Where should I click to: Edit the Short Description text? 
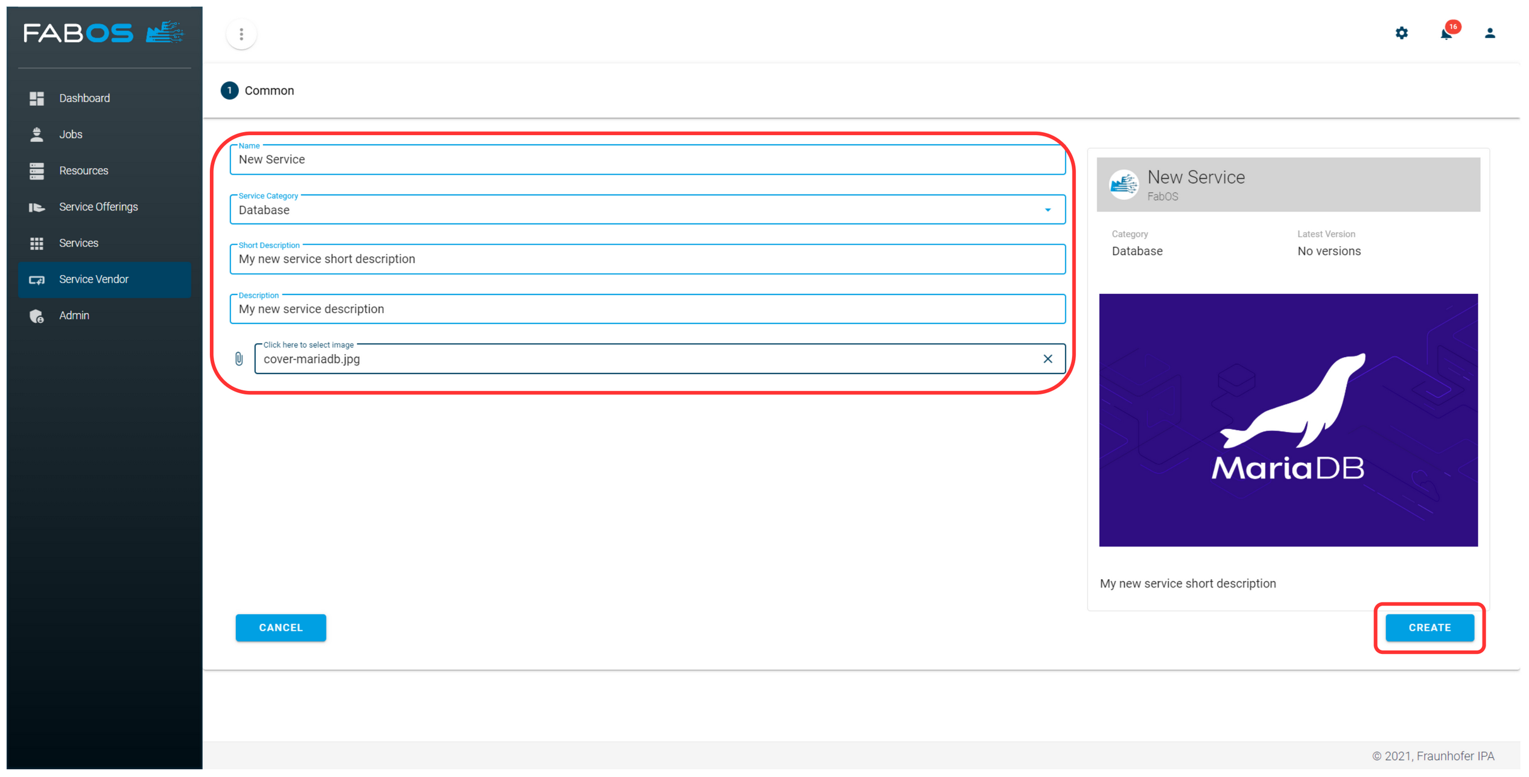646,259
